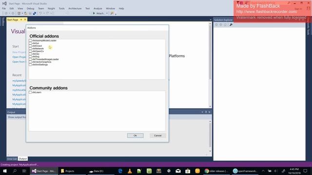This screenshot has height=175, width=312.
Task: Enable the ofxAssimpModelLoader addon checkbox
Action: pos(30,40)
